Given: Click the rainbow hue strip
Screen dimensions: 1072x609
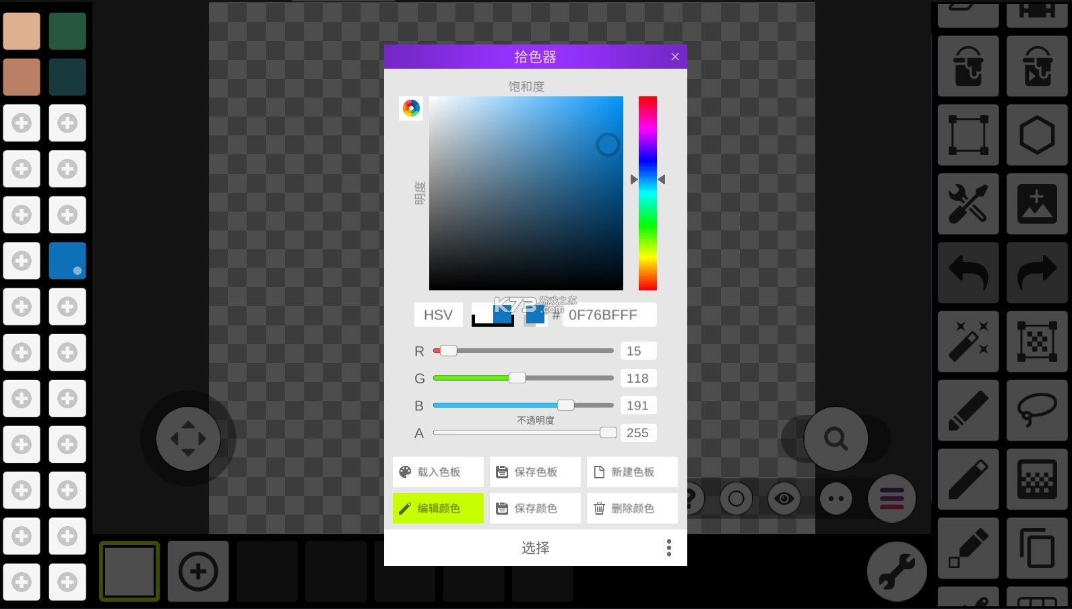Looking at the screenshot, I should [648, 193].
